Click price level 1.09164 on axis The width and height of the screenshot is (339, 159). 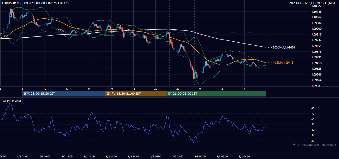tap(316, 80)
